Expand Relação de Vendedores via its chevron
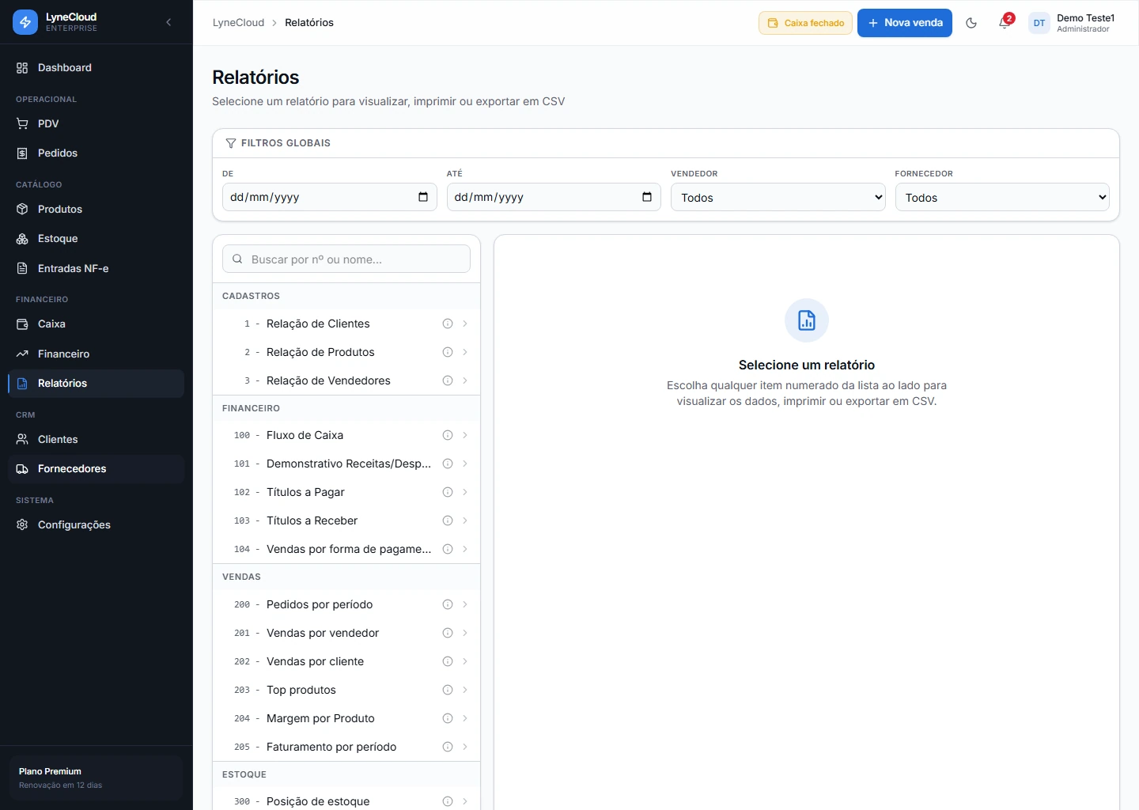This screenshot has width=1139, height=810. (465, 380)
